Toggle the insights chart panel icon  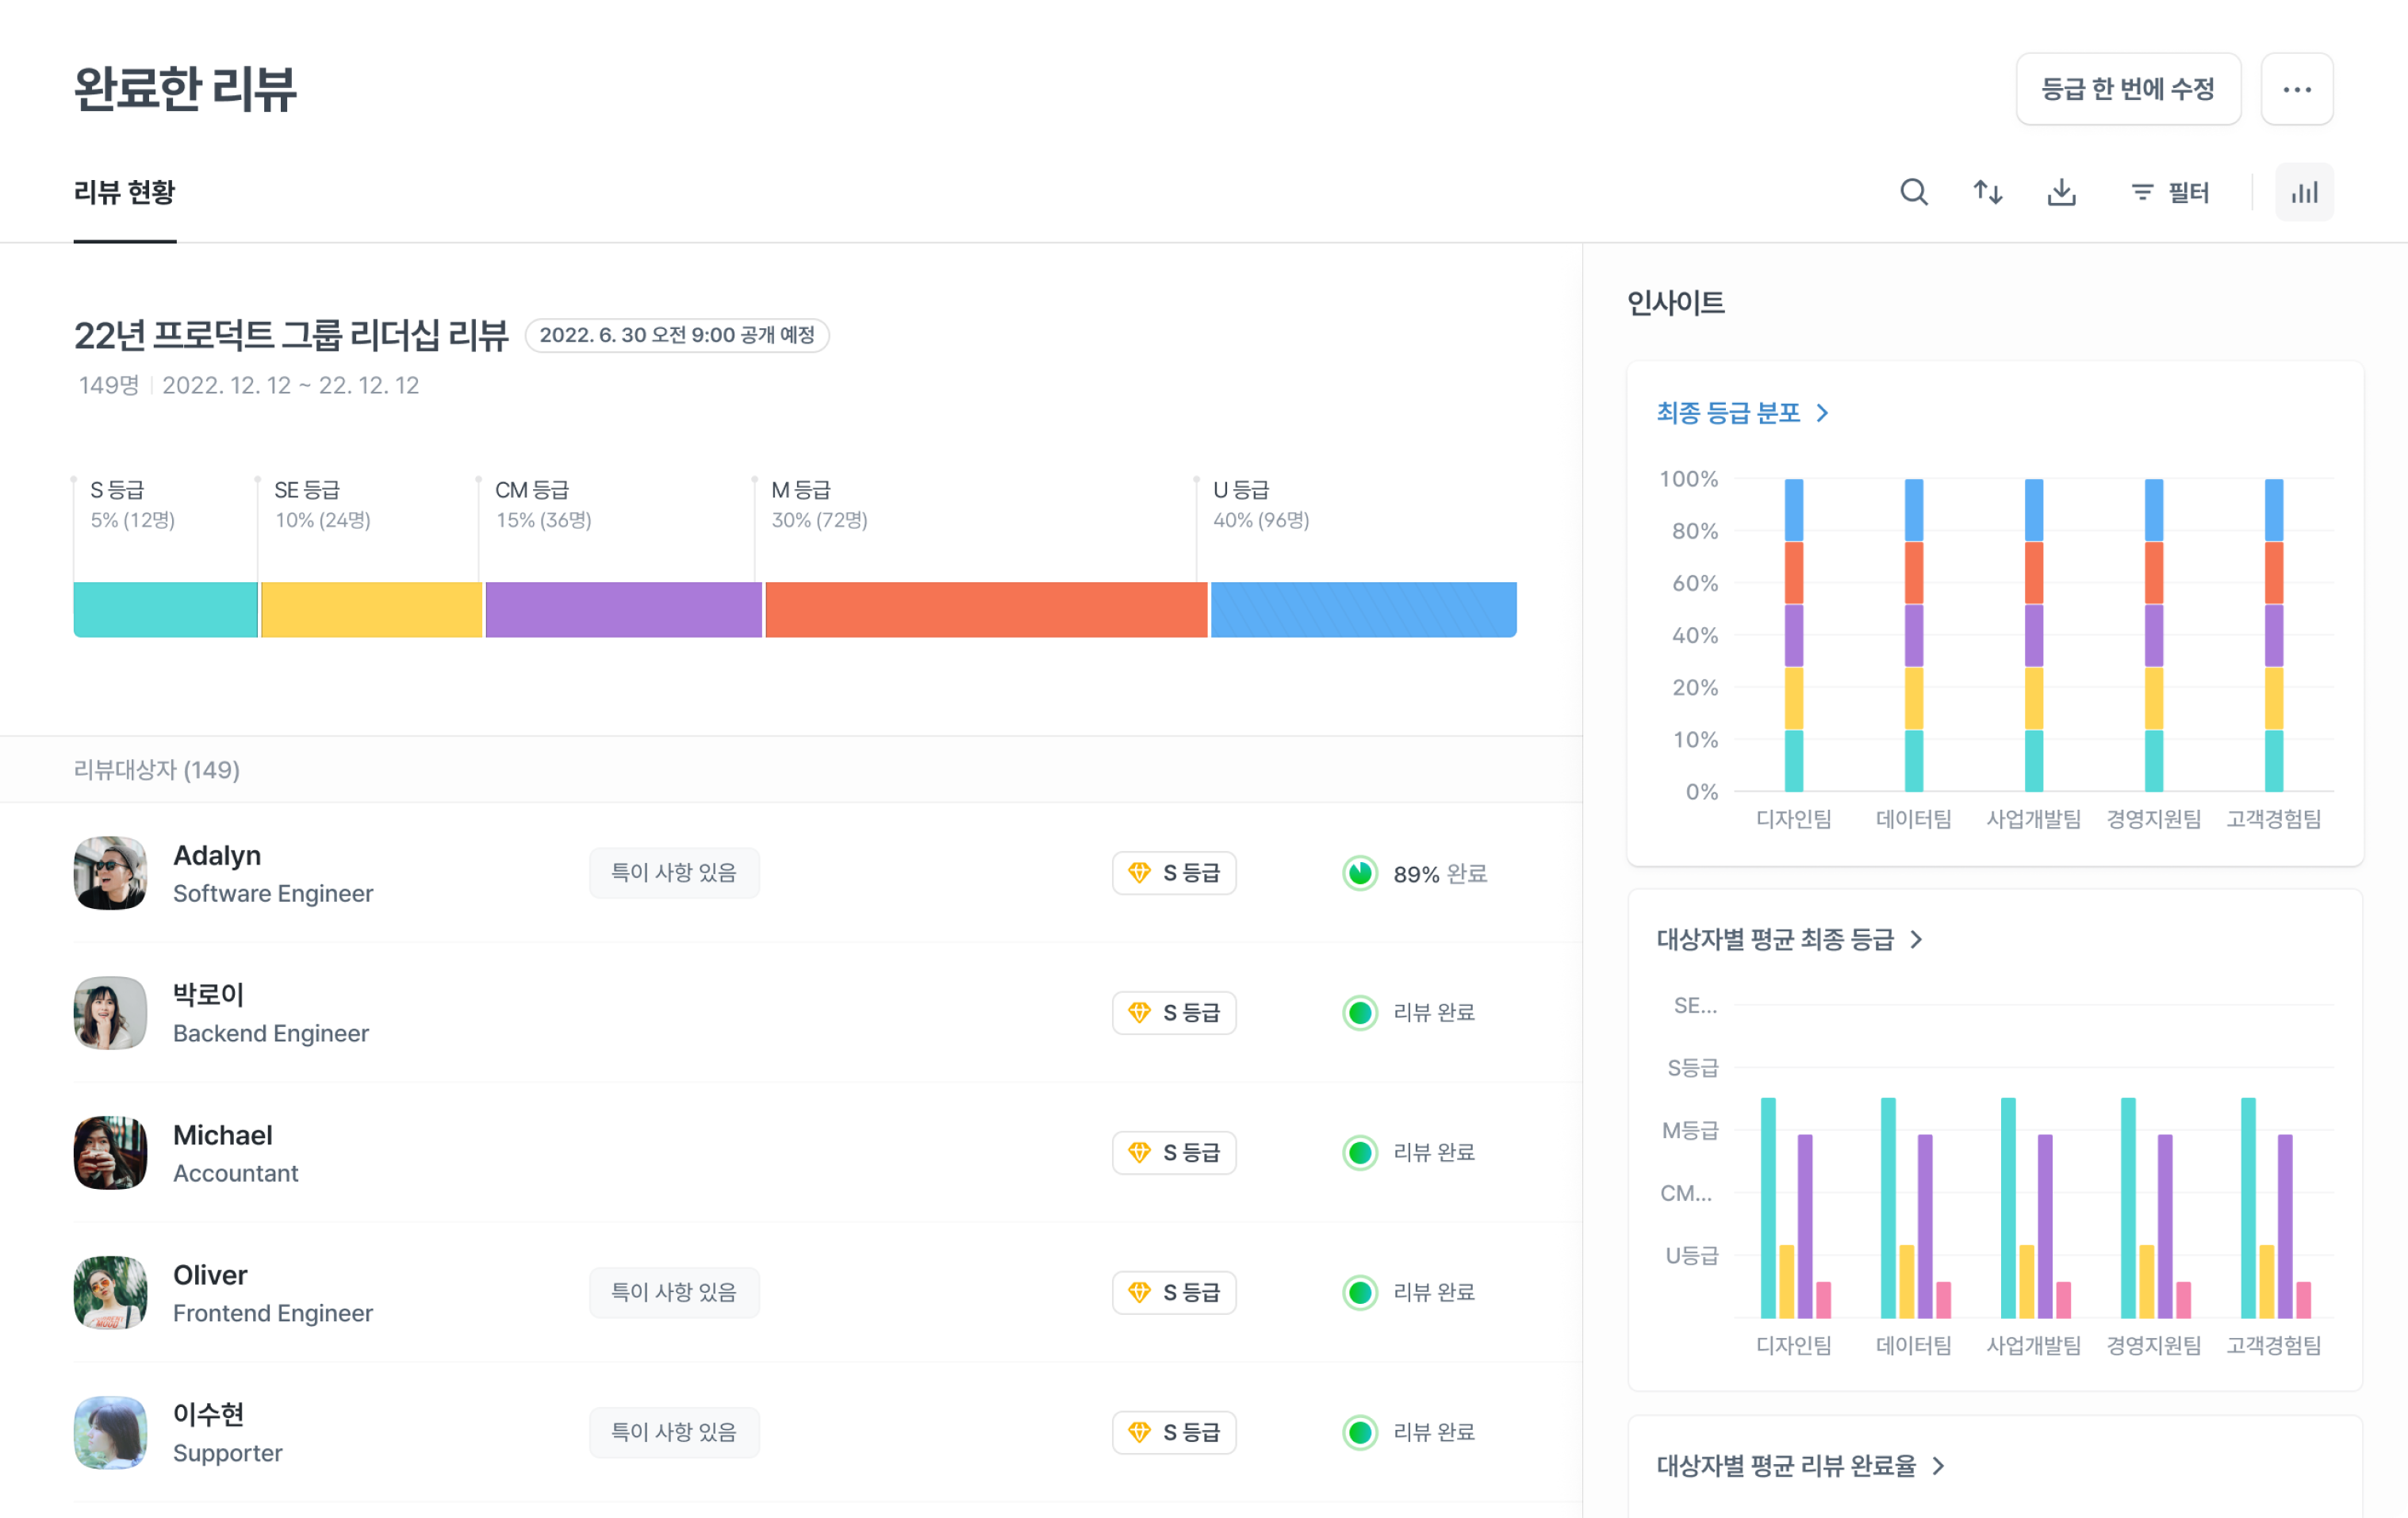pyautogui.click(x=2303, y=192)
